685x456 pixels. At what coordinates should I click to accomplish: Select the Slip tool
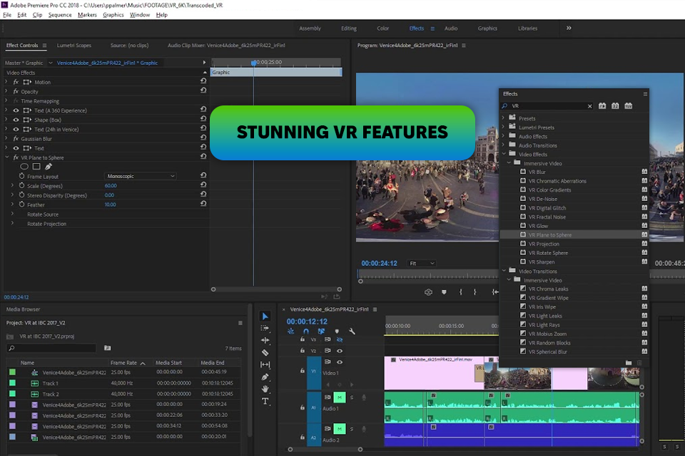(x=265, y=364)
